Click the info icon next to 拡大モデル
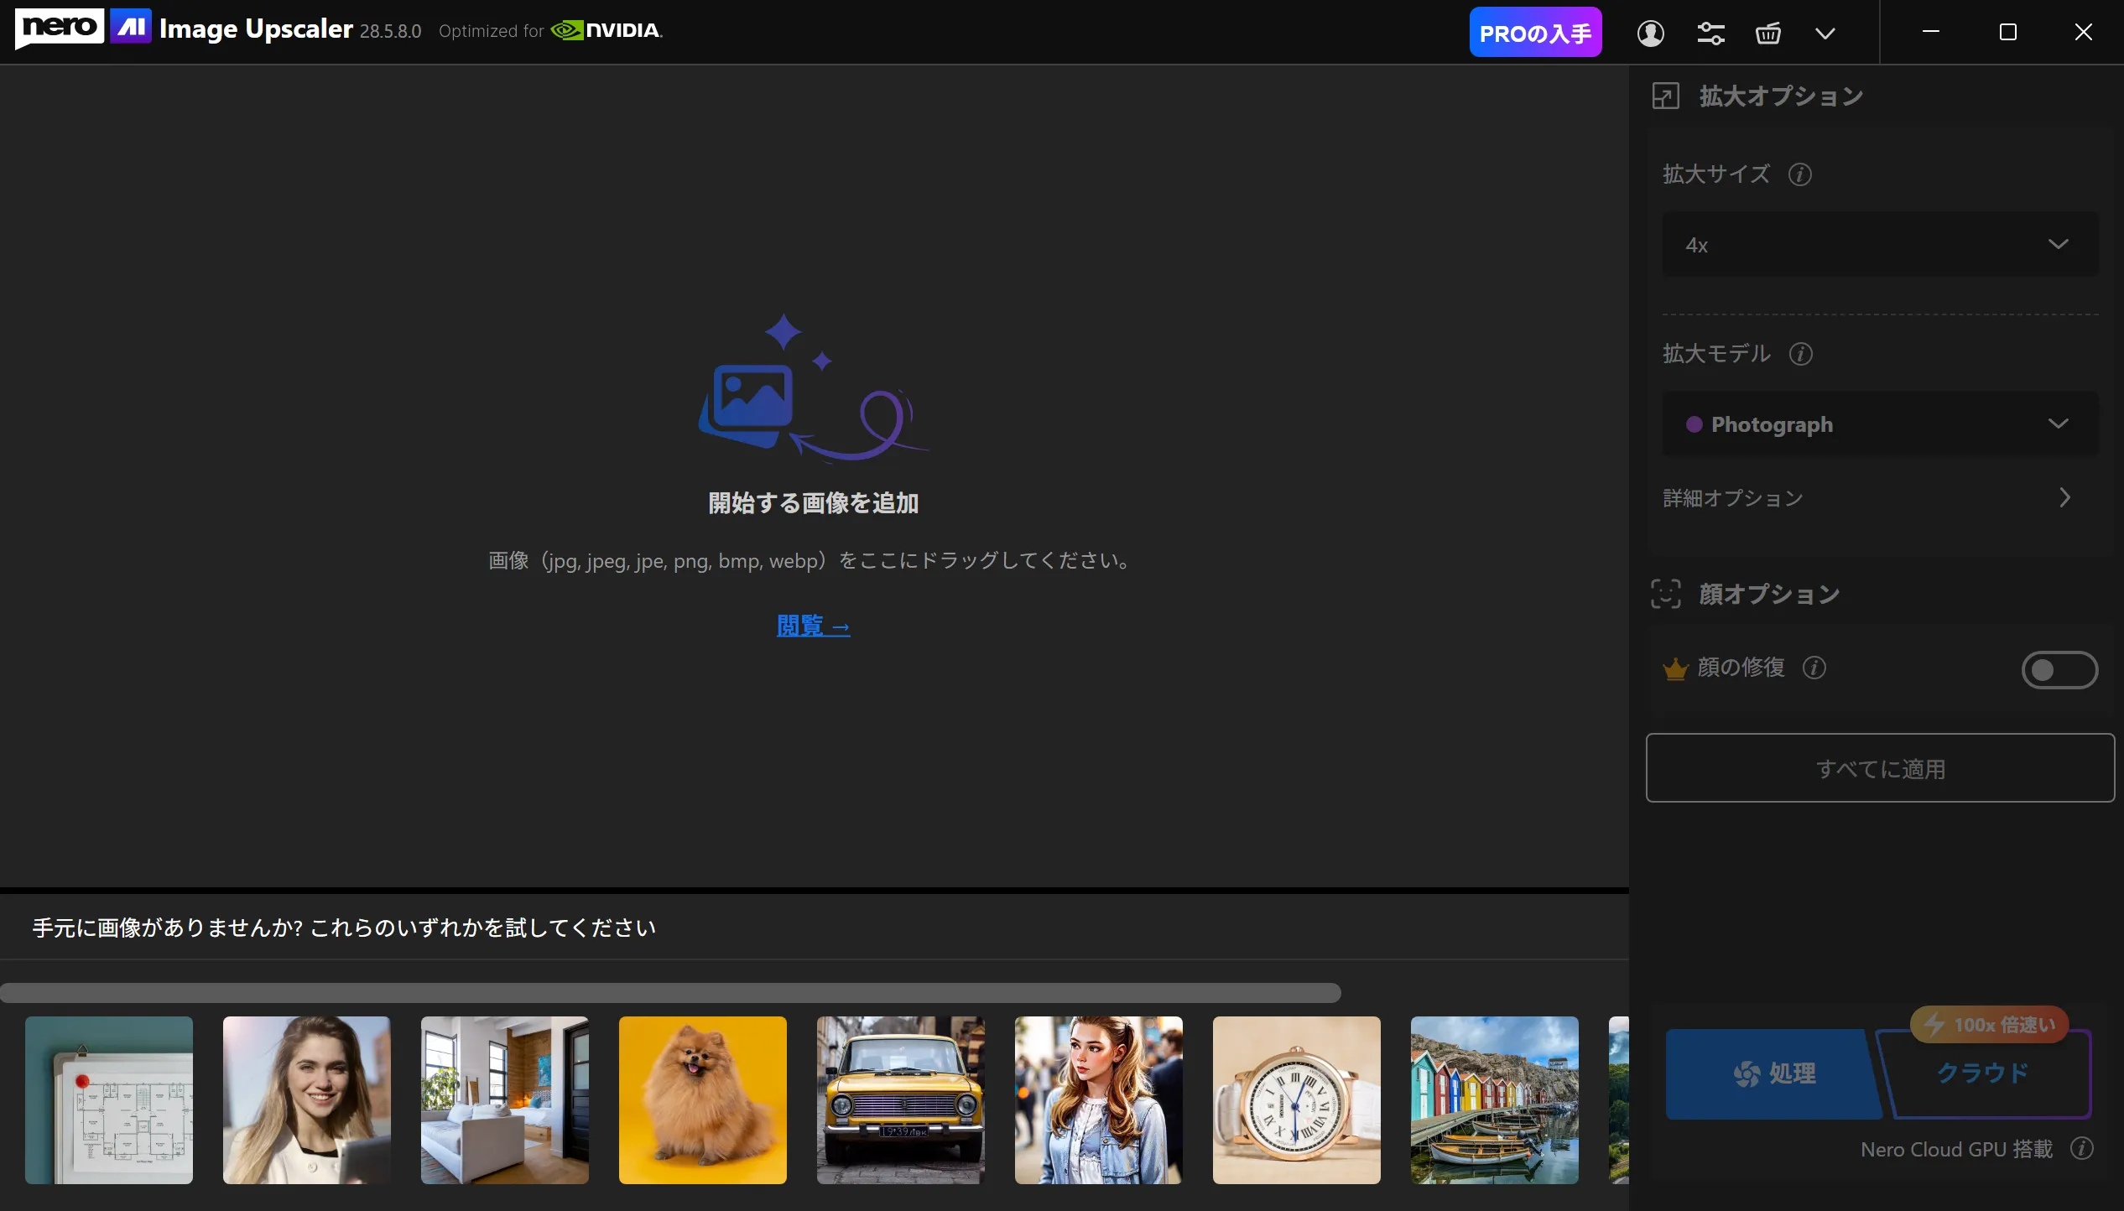 click(x=1803, y=355)
